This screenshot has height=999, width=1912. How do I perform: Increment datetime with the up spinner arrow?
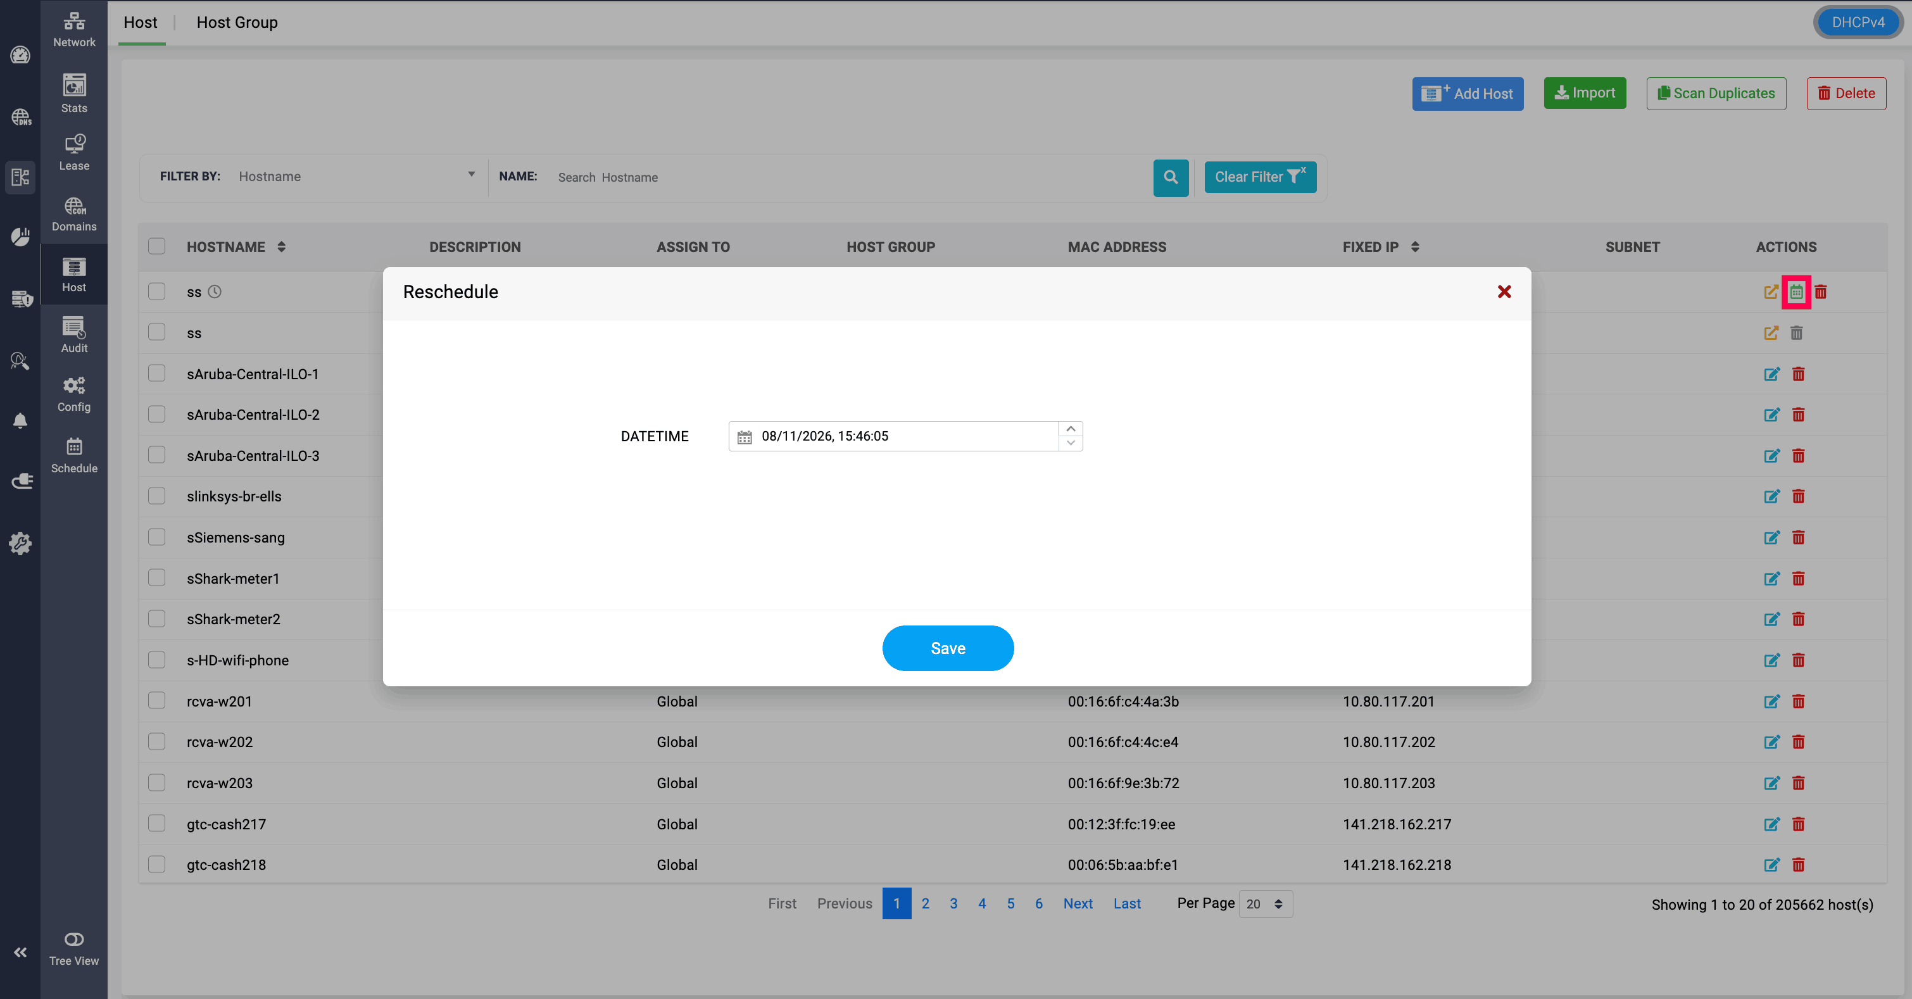click(1071, 429)
